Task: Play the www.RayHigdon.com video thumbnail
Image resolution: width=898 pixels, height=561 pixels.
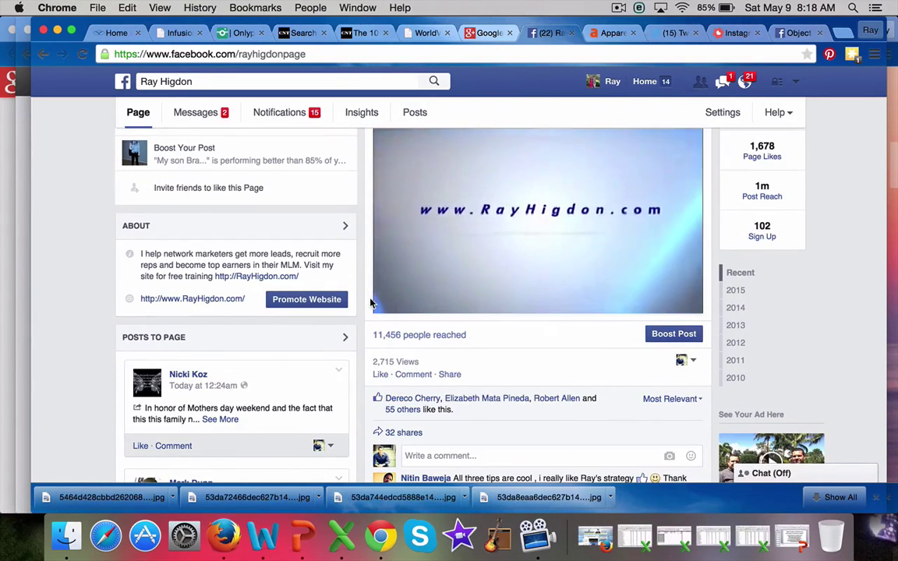Action: [538, 221]
